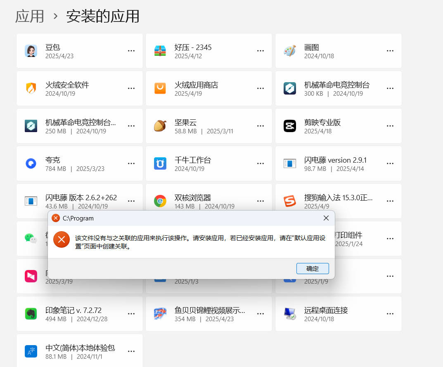Click the 豆包 app avatar icon
The image size is (443, 367).
[31, 51]
